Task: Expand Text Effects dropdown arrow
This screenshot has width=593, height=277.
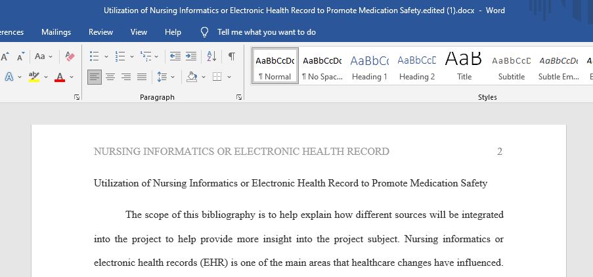Action: [19, 77]
